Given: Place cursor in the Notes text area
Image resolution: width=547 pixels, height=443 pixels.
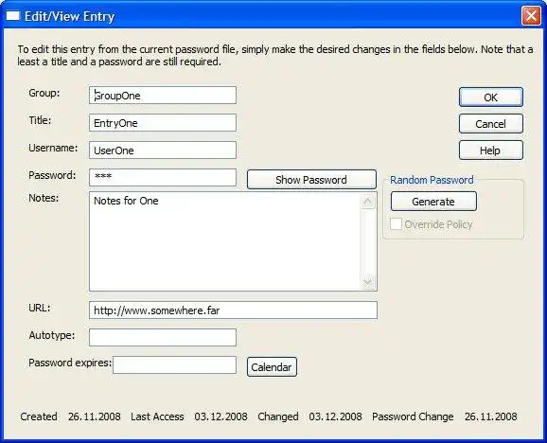Looking at the screenshot, I should 224,241.
